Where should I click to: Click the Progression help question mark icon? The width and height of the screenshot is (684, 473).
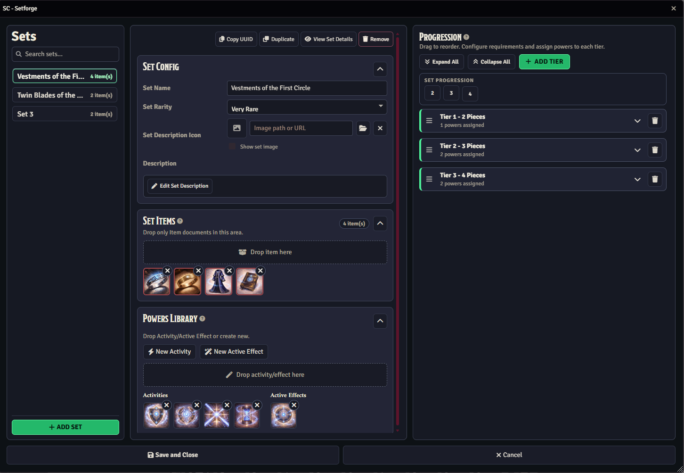click(466, 37)
